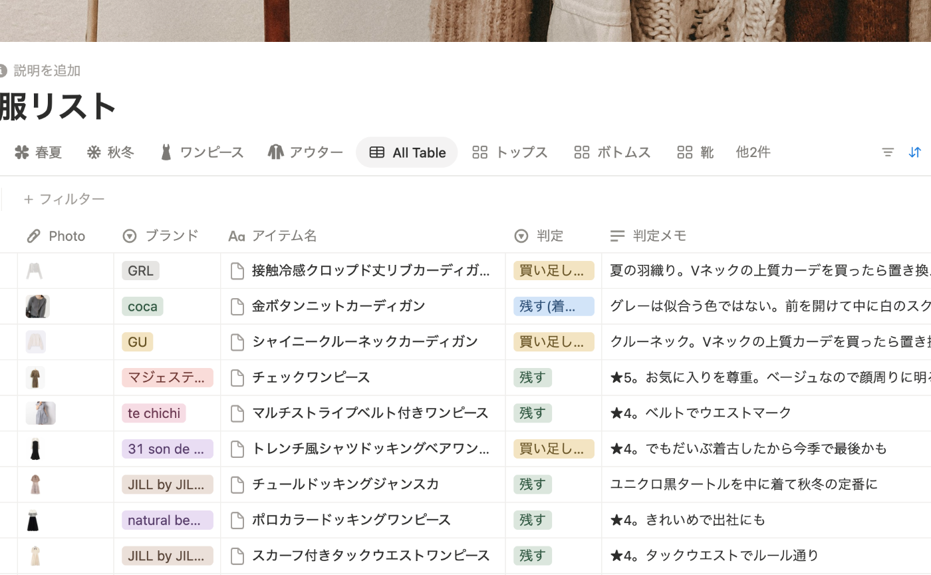Expand the 他2件 hidden views list

point(753,152)
